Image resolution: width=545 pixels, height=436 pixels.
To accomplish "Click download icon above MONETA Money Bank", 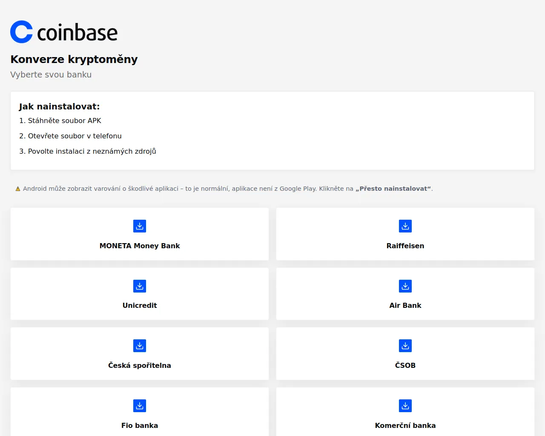I will [x=140, y=226].
